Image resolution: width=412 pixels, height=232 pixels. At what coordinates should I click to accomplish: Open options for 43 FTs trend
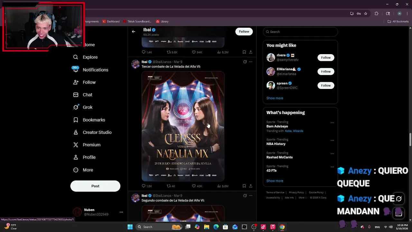[x=332, y=167]
